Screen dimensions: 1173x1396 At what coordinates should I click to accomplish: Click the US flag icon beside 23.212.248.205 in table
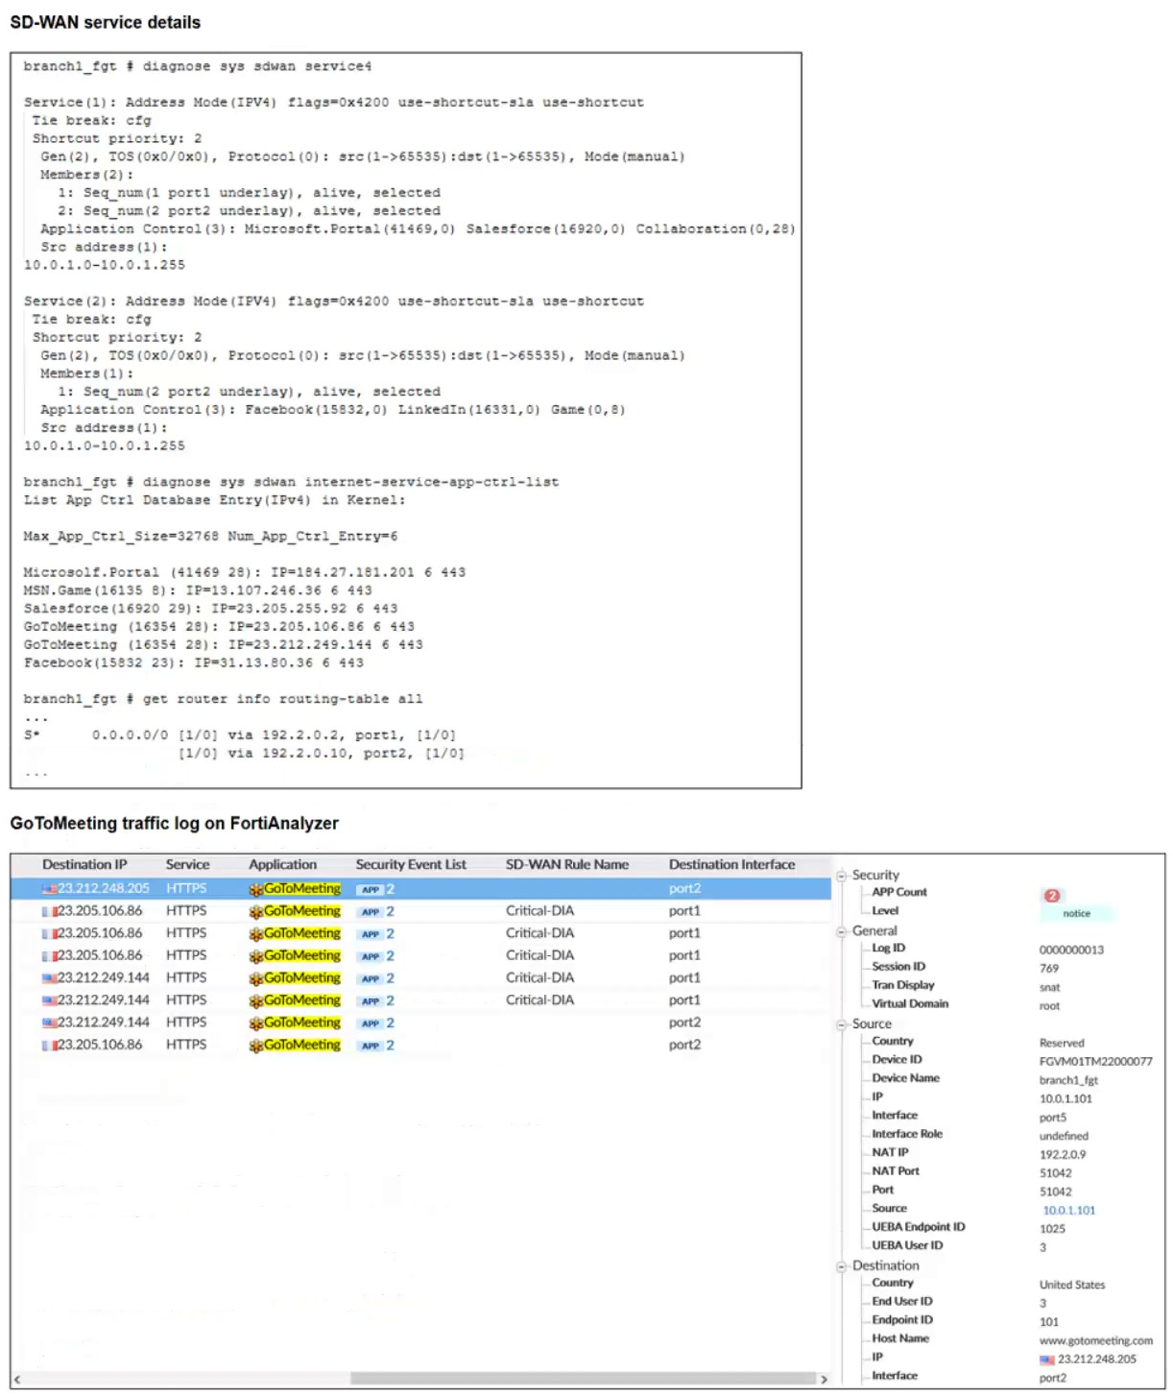pyautogui.click(x=49, y=889)
